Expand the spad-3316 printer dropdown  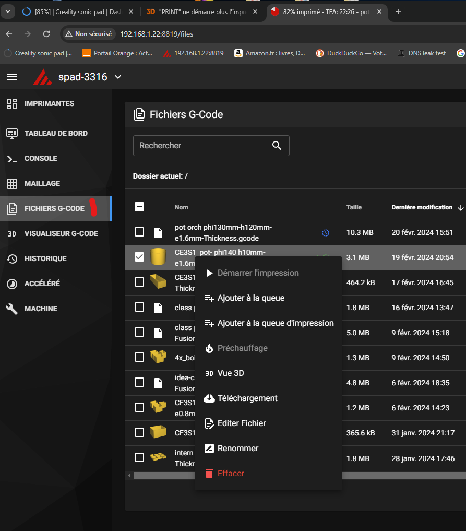pyautogui.click(x=118, y=77)
